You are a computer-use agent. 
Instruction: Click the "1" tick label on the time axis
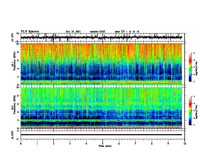coord(37,144)
